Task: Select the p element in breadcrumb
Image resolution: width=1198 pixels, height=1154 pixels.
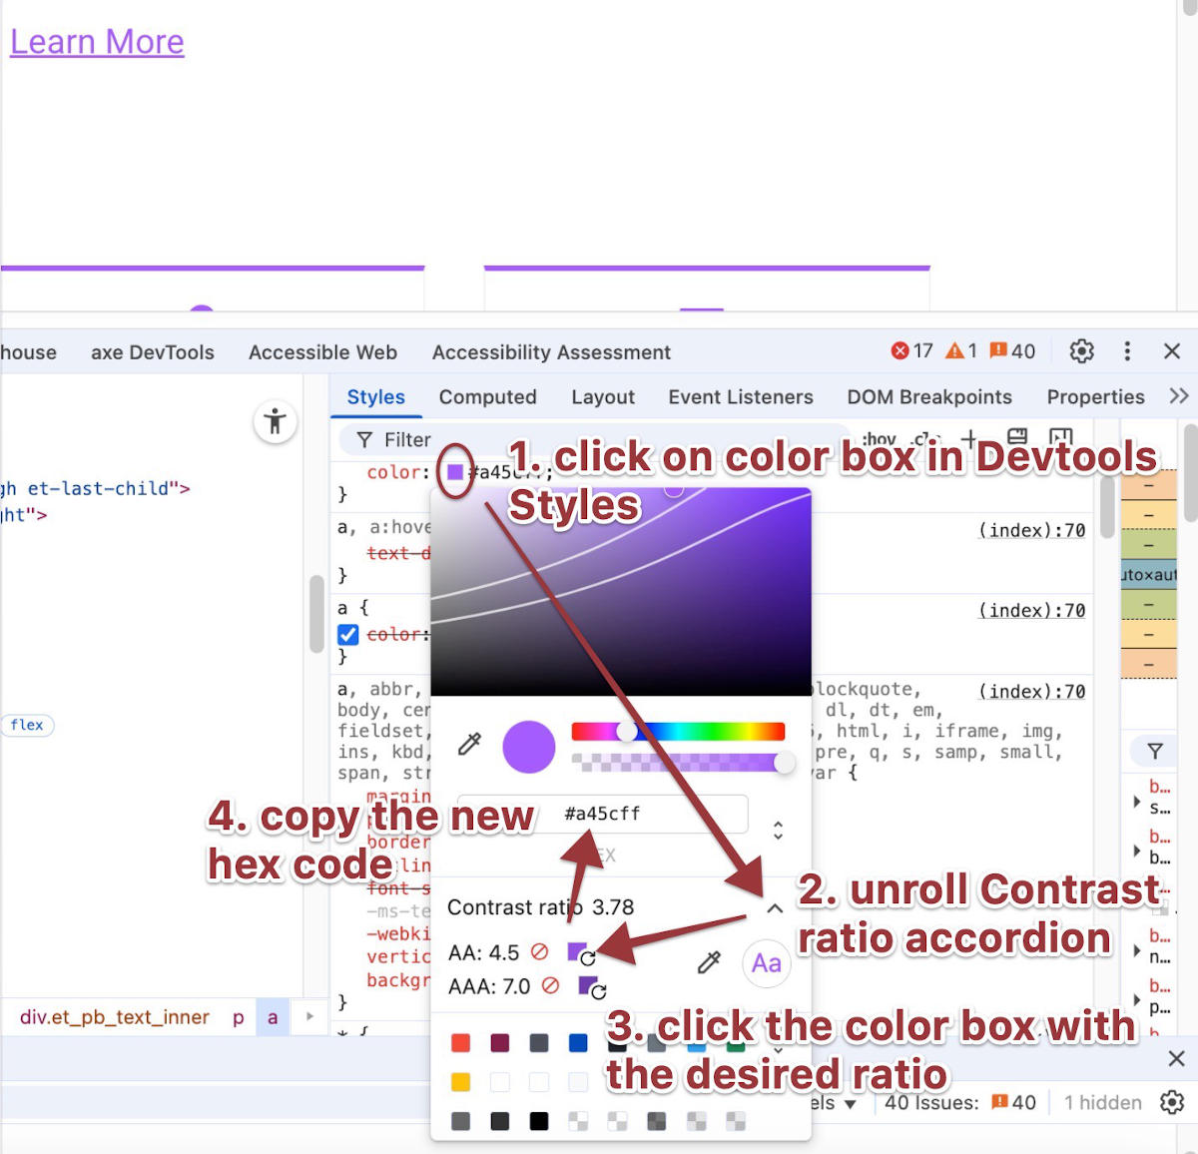Action: (238, 1017)
